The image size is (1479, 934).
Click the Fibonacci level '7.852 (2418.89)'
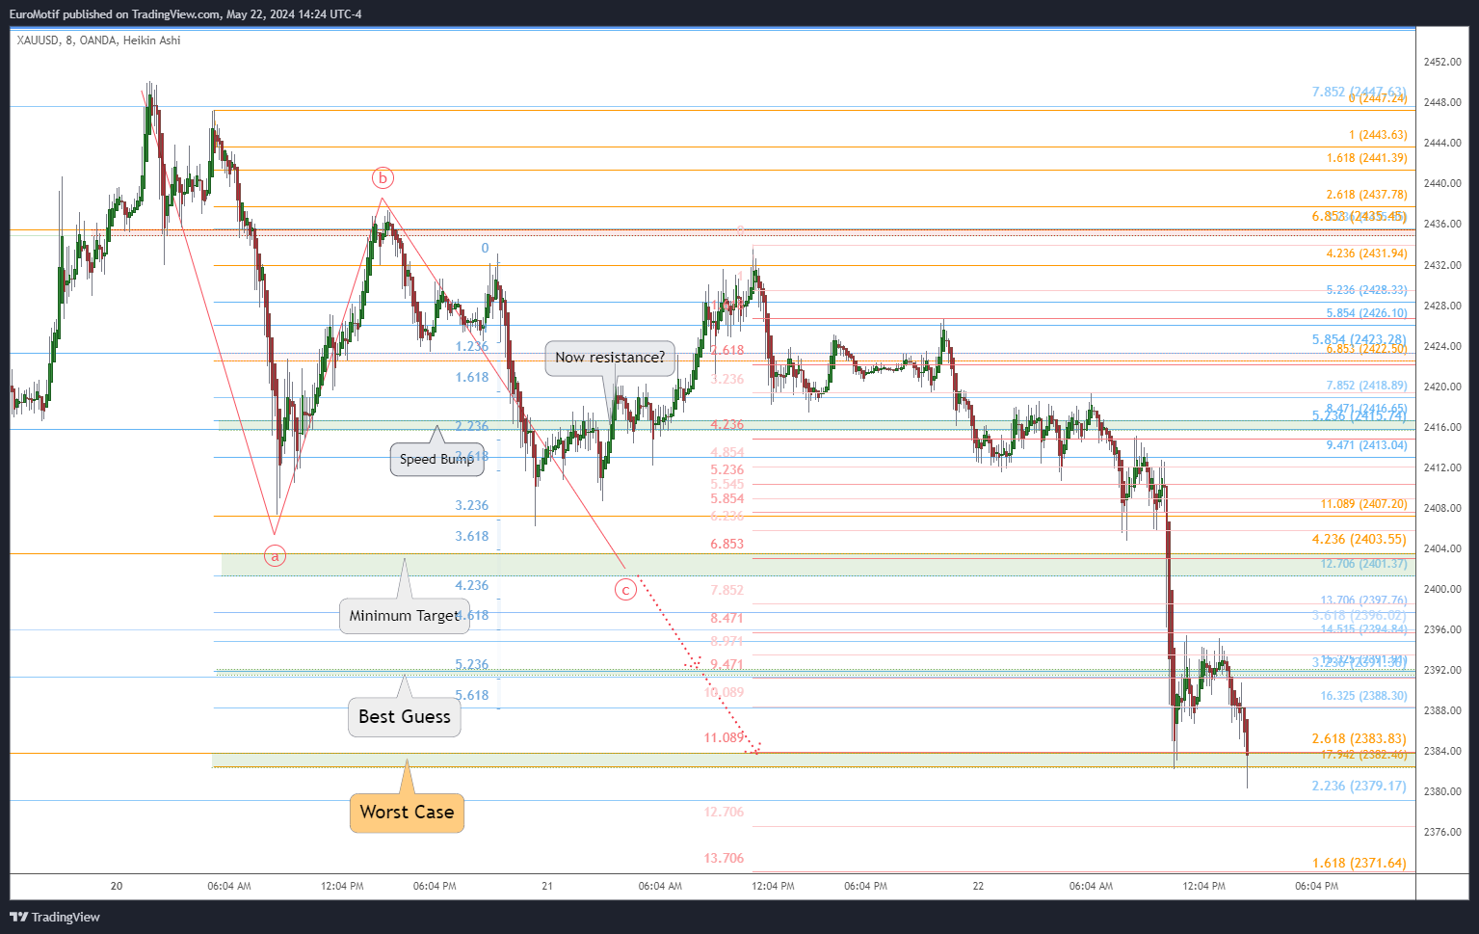pos(1366,386)
